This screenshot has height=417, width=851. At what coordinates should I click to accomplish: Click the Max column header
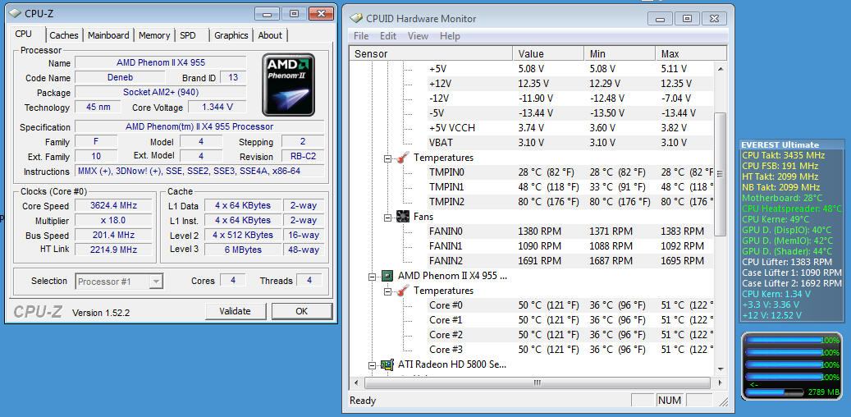click(691, 53)
